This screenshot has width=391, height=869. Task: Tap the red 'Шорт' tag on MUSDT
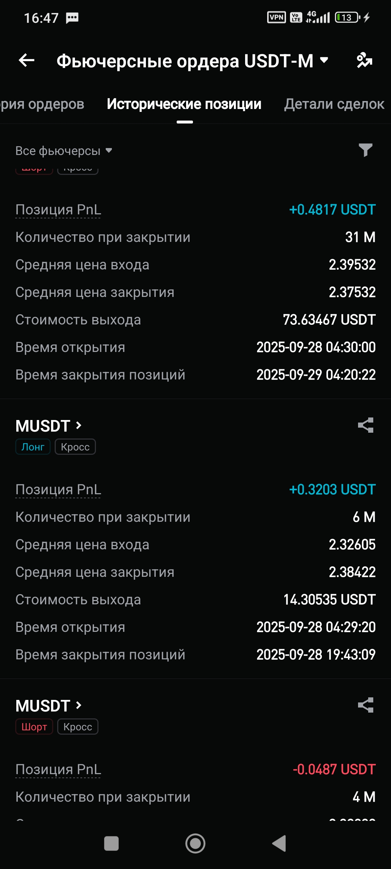pos(34,727)
